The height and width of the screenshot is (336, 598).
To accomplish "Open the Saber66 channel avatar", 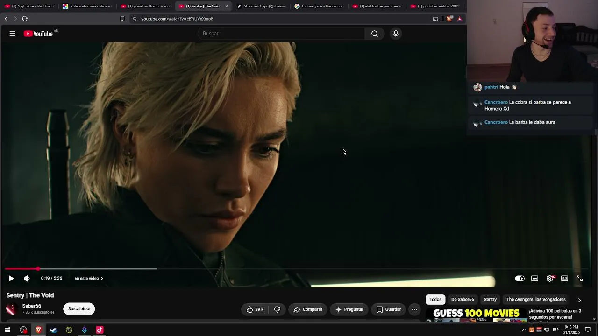I will click(x=12, y=309).
